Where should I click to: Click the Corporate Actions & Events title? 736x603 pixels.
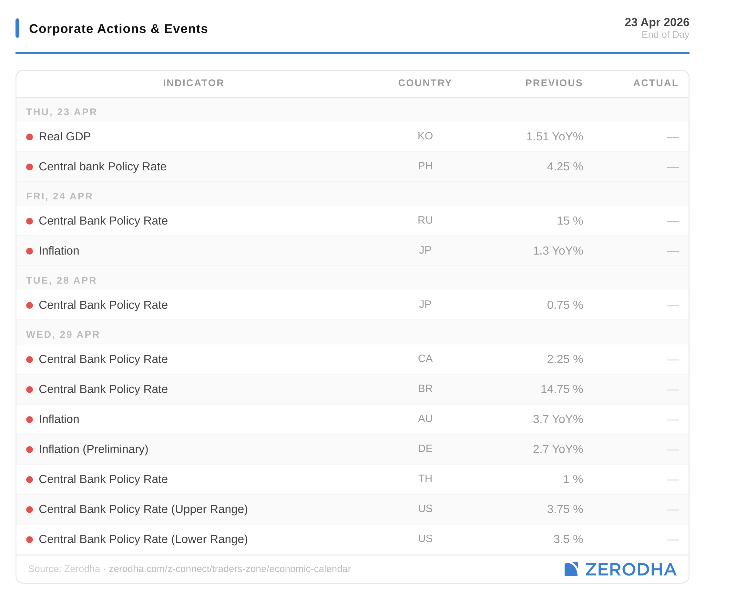[x=118, y=28]
